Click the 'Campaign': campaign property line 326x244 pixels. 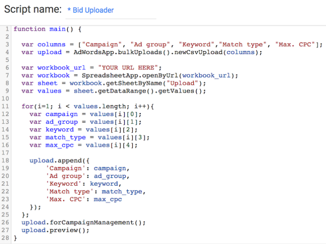[x=88, y=168]
